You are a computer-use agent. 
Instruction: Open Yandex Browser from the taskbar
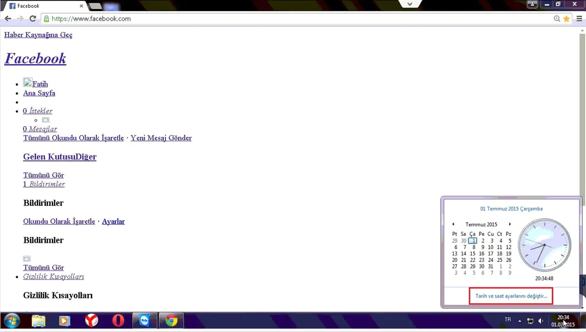pyautogui.click(x=91, y=320)
